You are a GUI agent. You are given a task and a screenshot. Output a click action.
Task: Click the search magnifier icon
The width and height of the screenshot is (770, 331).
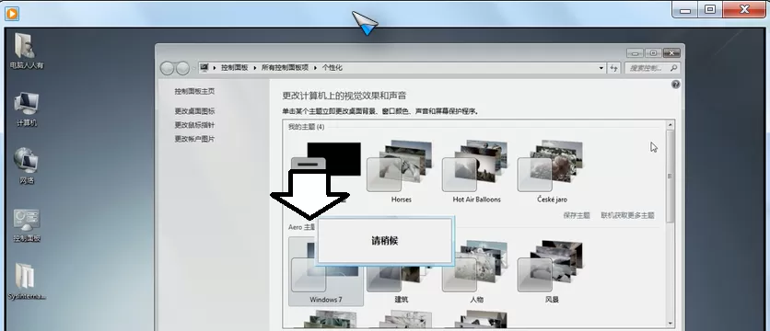pyautogui.click(x=674, y=68)
